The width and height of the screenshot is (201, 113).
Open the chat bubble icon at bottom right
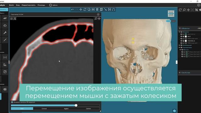[174, 111]
